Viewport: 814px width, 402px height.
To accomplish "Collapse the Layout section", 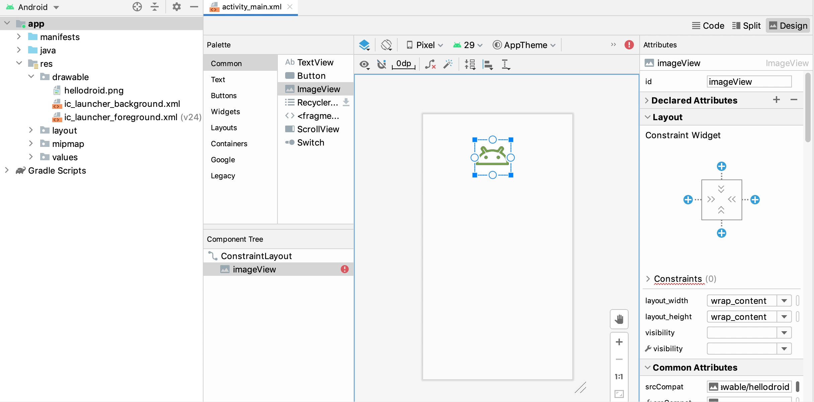I will 648,117.
